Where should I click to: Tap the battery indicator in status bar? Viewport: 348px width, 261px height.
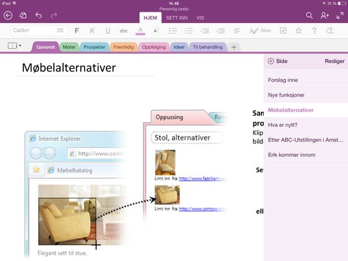coord(342,3)
